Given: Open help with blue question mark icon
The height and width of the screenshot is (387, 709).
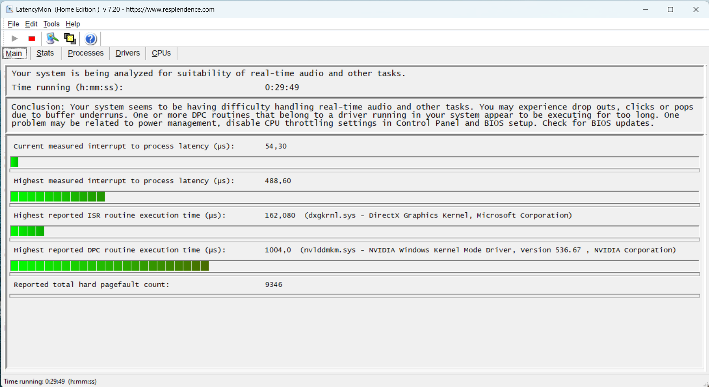Looking at the screenshot, I should point(91,39).
